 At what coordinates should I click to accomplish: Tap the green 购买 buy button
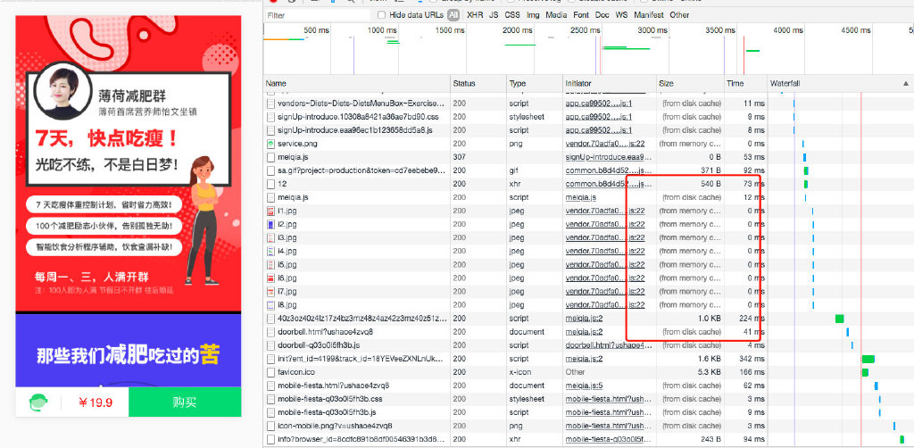pyautogui.click(x=185, y=402)
